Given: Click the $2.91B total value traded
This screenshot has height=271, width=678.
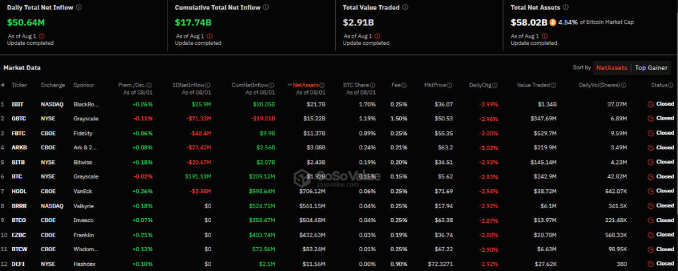Looking at the screenshot, I should point(358,22).
